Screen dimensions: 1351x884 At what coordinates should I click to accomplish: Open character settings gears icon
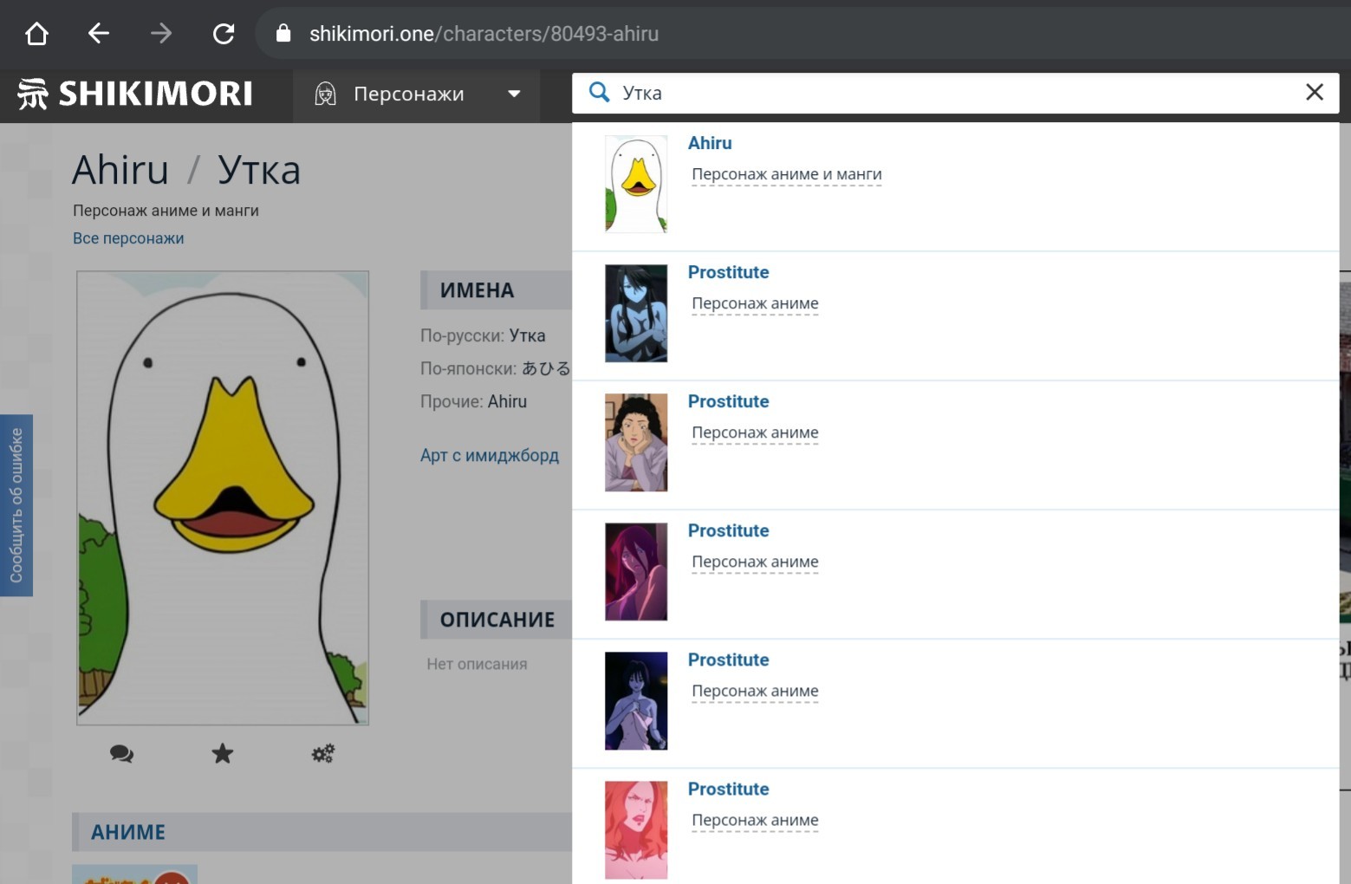323,754
